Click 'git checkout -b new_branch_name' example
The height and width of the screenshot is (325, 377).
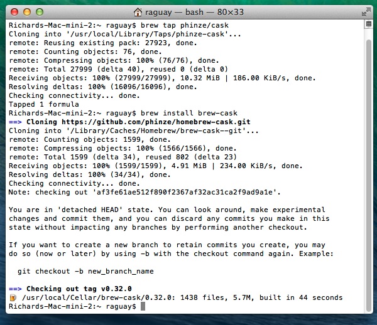[85, 271]
